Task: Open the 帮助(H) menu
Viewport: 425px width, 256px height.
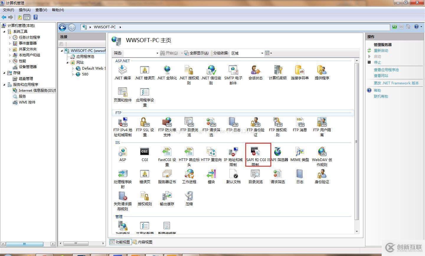Action: (58, 10)
